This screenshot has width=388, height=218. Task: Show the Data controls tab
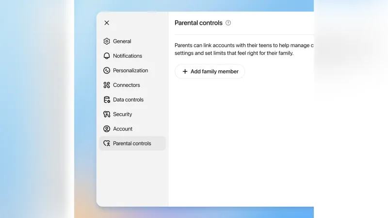tap(132, 100)
